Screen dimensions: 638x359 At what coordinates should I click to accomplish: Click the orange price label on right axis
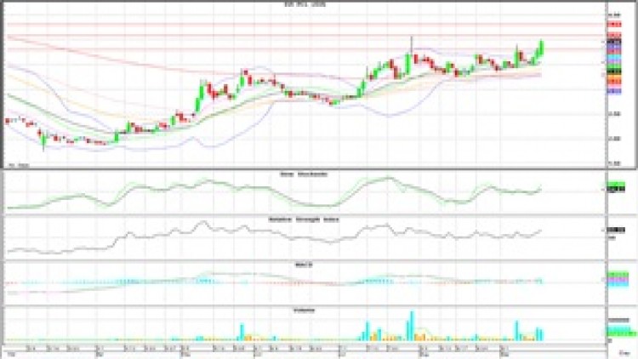[611, 76]
